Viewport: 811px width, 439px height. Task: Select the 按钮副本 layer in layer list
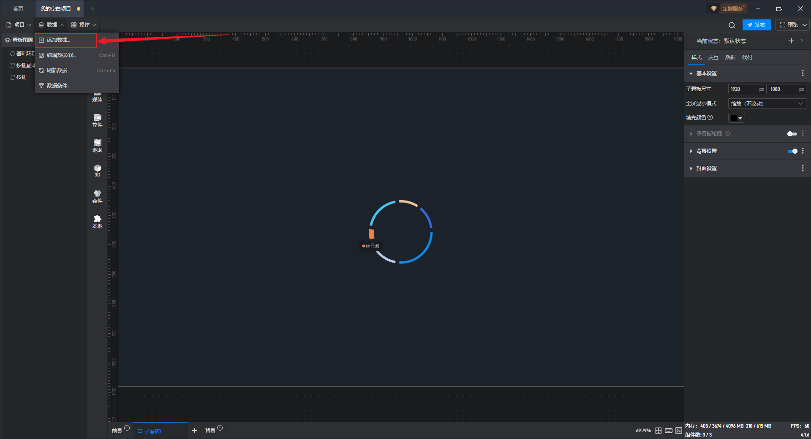click(22, 65)
